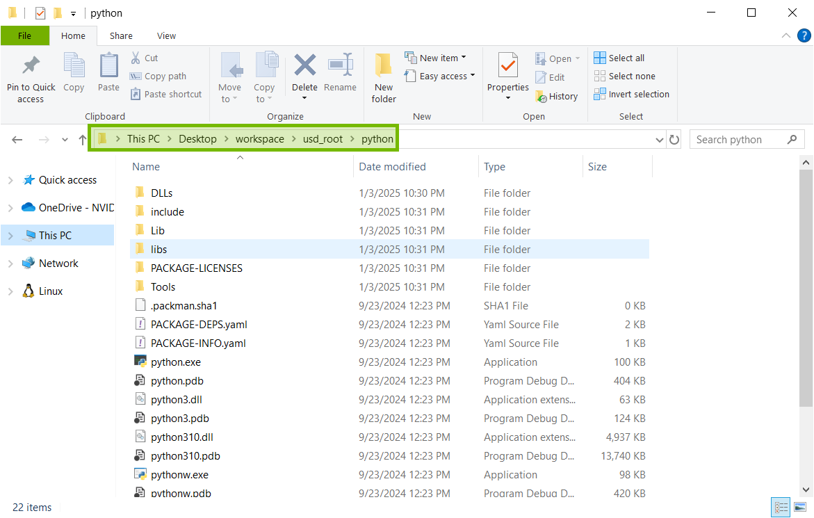Sort by Date modified column header
This screenshot has width=814, height=518.
pos(392,167)
